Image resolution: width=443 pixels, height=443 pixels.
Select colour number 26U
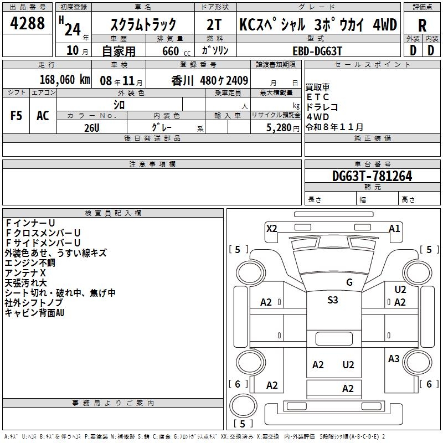(x=91, y=128)
